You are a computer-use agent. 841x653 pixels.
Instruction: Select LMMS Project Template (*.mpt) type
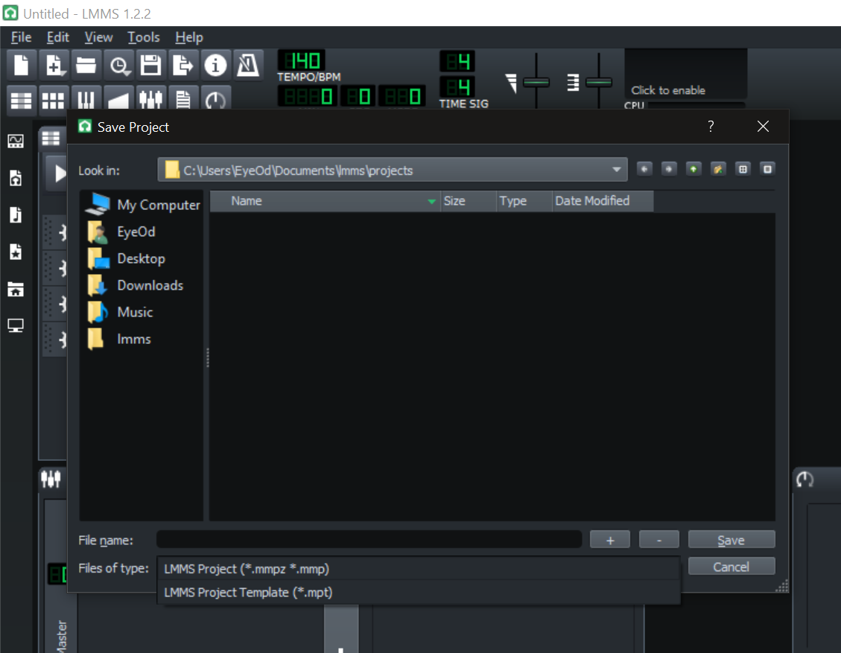[419, 593]
